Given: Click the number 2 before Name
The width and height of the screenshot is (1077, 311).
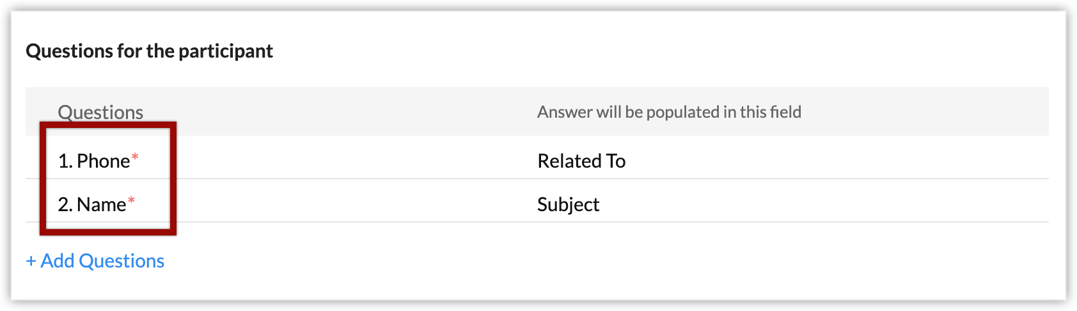Looking at the screenshot, I should click(63, 205).
